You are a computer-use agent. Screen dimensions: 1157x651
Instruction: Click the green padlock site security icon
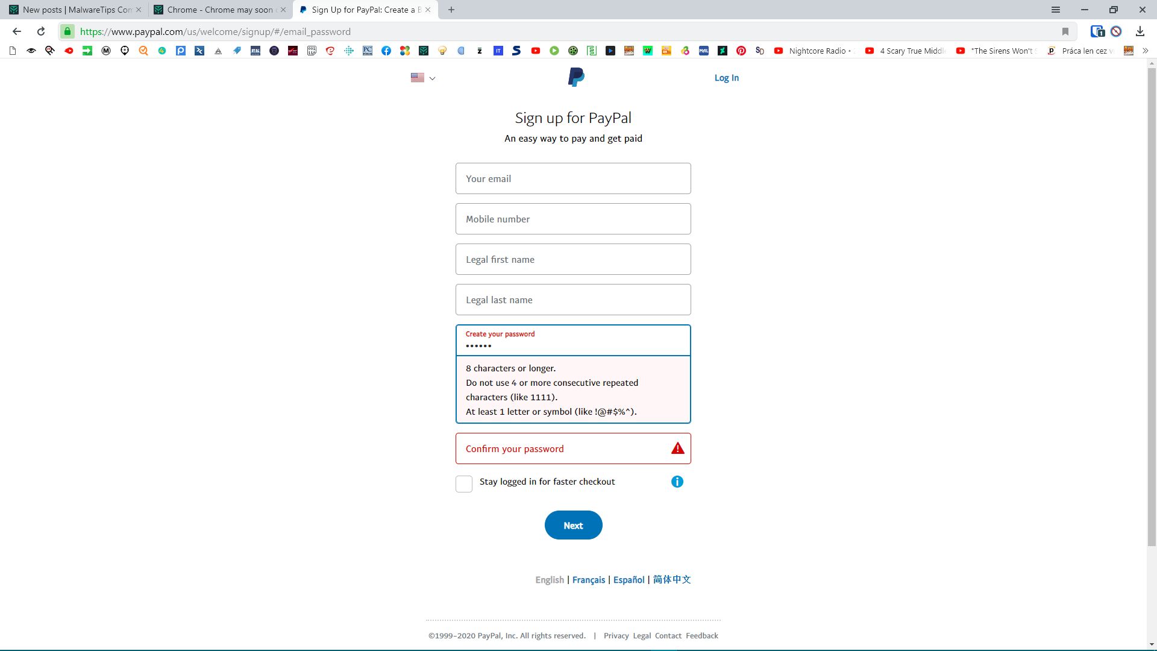click(67, 31)
